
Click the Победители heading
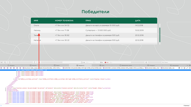[x=95, y=12]
